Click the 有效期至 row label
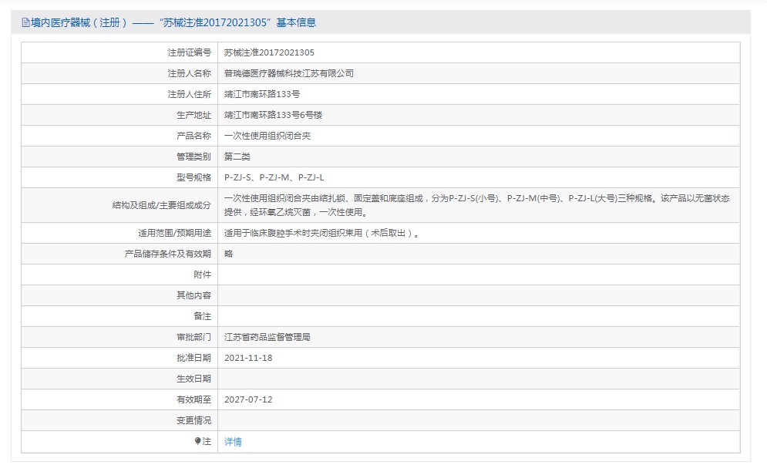The width and height of the screenshot is (767, 465). pos(193,399)
